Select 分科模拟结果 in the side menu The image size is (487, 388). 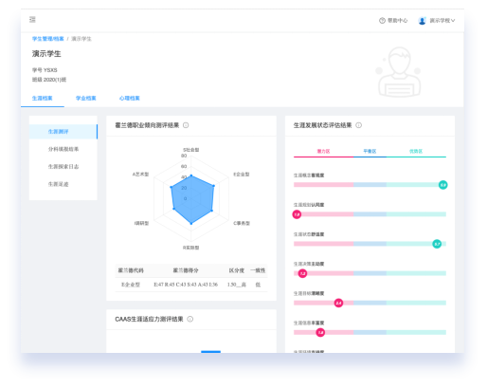(63, 149)
